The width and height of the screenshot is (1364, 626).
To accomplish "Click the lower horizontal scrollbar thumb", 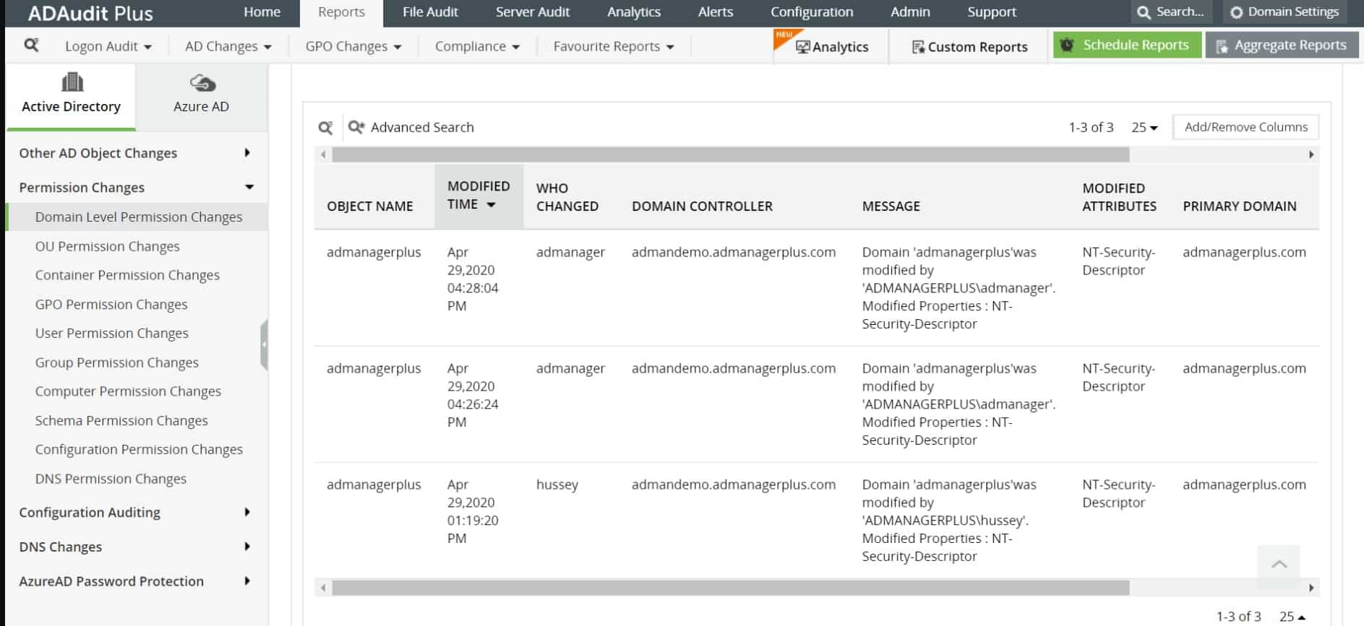I will point(730,588).
